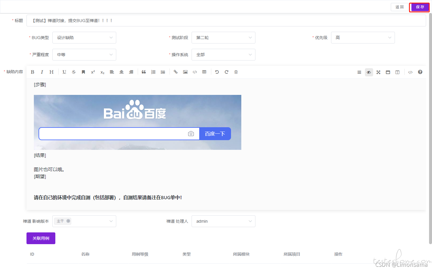Apply superscript formatting
Image resolution: width=432 pixels, height=270 pixels.
point(93,72)
